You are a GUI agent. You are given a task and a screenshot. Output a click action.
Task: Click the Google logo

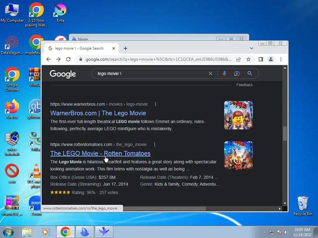(63, 74)
